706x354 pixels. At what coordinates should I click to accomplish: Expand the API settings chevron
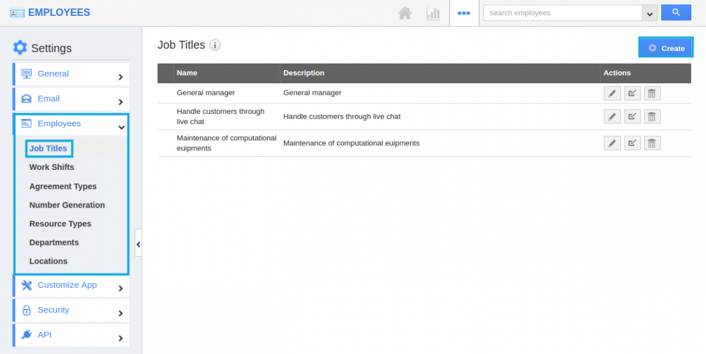coord(120,338)
